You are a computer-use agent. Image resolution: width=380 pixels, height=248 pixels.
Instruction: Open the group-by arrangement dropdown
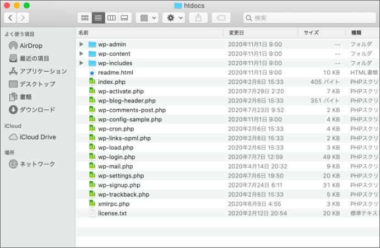(146, 18)
